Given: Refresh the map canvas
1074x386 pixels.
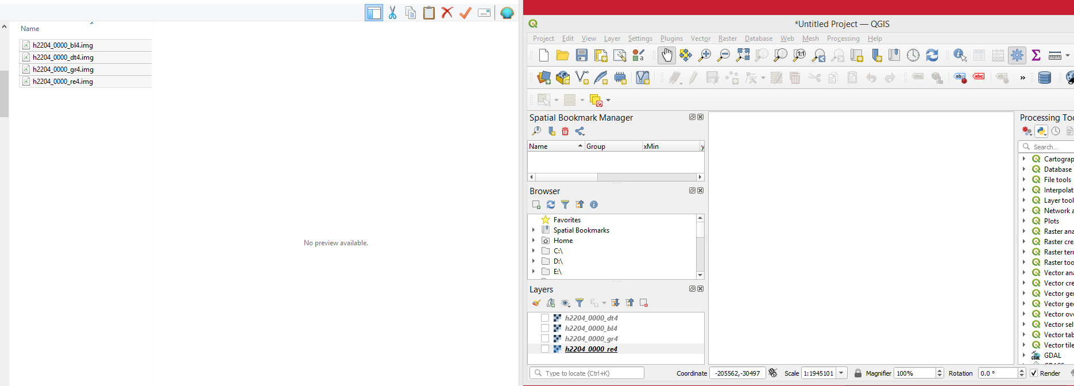Looking at the screenshot, I should tap(932, 55).
